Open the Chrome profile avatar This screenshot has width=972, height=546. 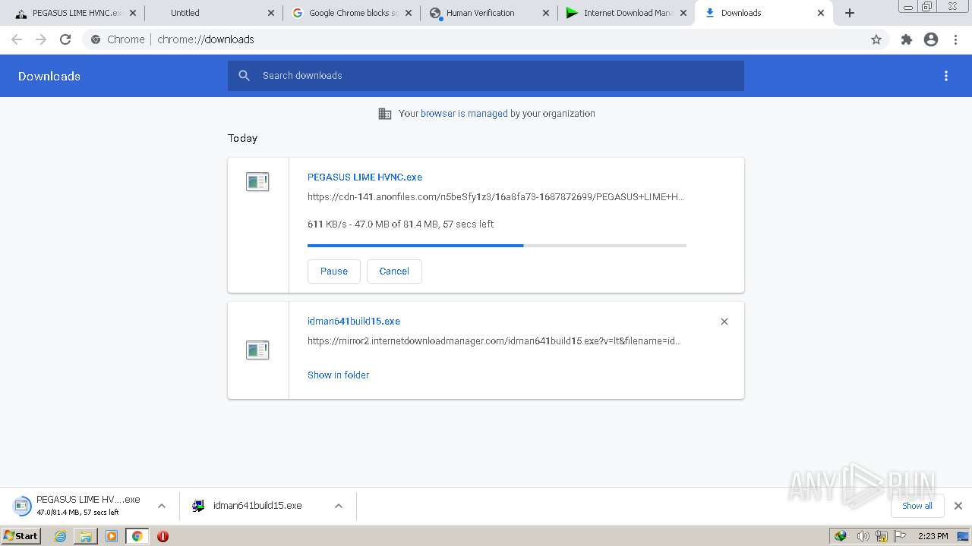[x=931, y=39]
